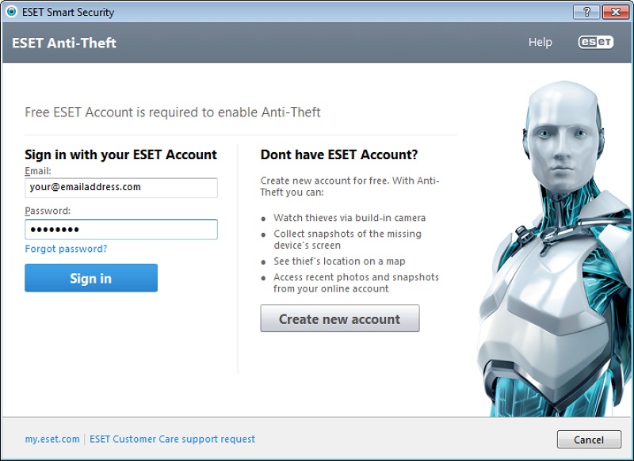Click the blue Sign in button

(91, 278)
